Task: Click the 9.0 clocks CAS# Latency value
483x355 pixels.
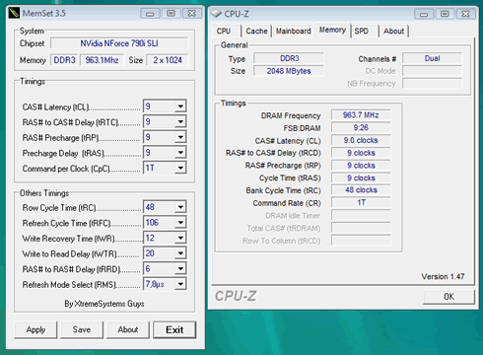Action: click(x=361, y=140)
